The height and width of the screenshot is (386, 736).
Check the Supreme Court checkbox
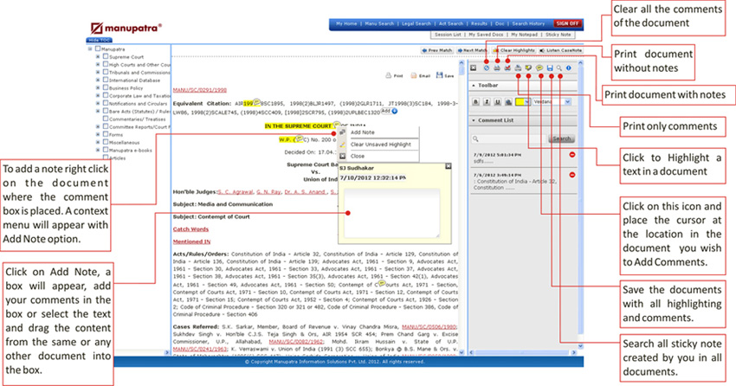click(x=106, y=56)
